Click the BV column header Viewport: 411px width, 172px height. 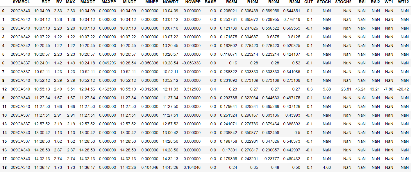point(59,2)
